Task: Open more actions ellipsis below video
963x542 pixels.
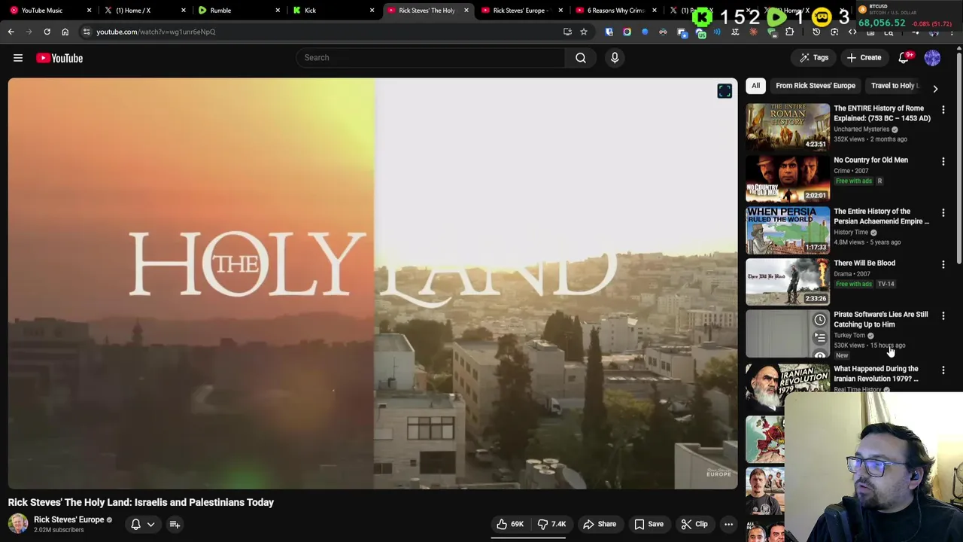Action: click(x=728, y=524)
